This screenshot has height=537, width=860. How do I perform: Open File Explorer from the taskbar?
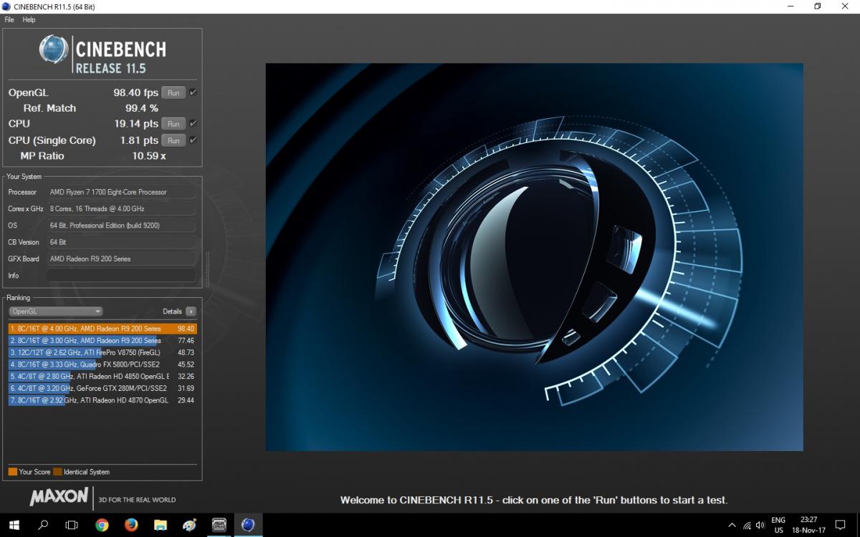click(161, 525)
